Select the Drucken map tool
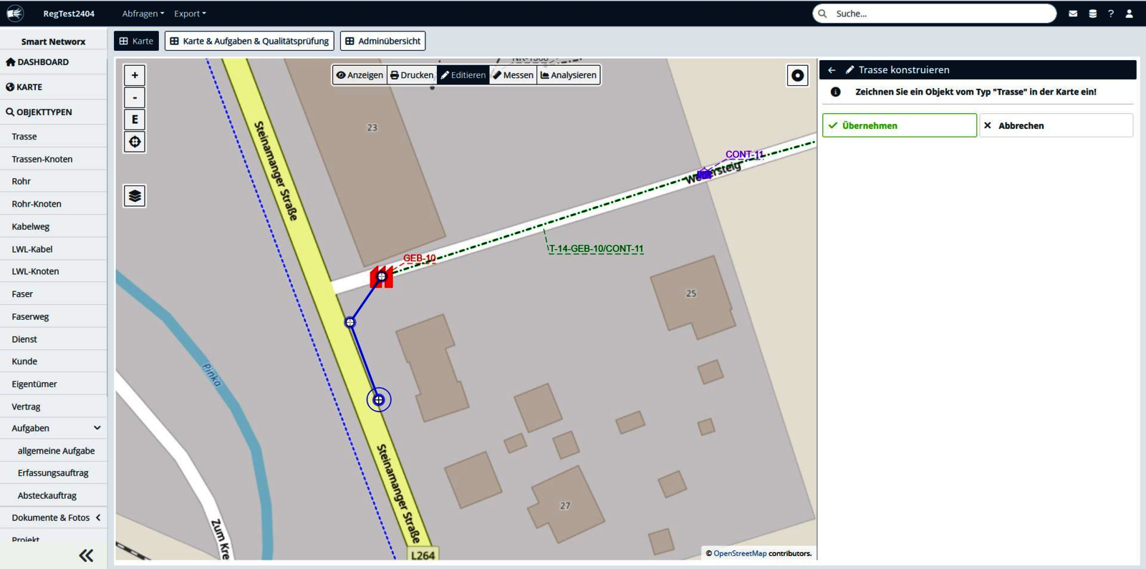This screenshot has width=1146, height=569. tap(412, 75)
